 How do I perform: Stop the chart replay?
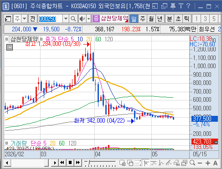[70, 163]
